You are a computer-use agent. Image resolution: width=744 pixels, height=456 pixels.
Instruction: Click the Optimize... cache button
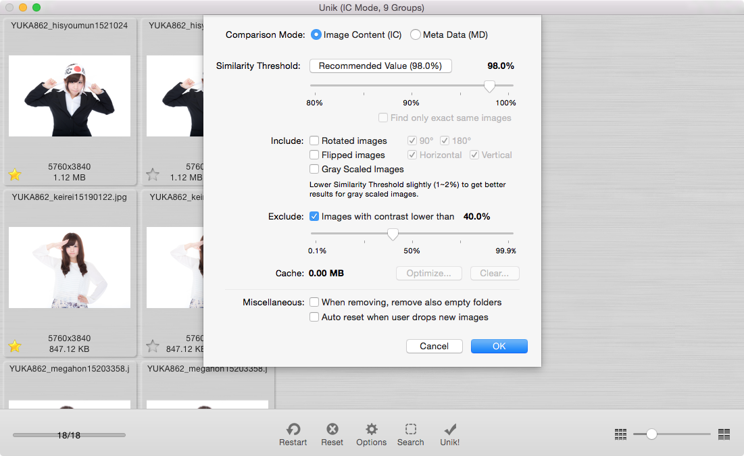tap(429, 274)
